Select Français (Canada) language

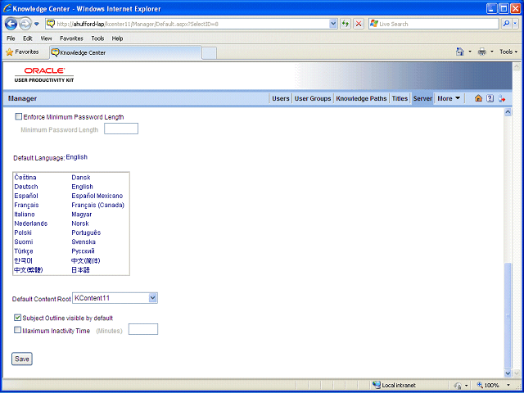pyautogui.click(x=98, y=205)
